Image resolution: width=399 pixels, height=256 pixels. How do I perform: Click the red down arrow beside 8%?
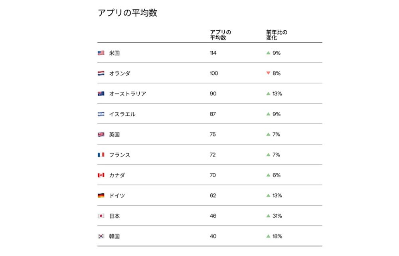click(268, 73)
